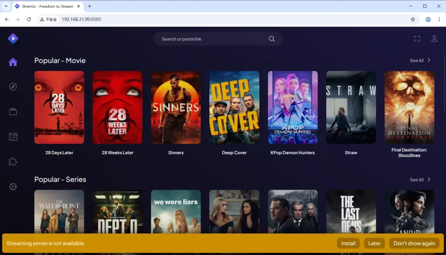Open The Last of Us poster

(x=351, y=212)
